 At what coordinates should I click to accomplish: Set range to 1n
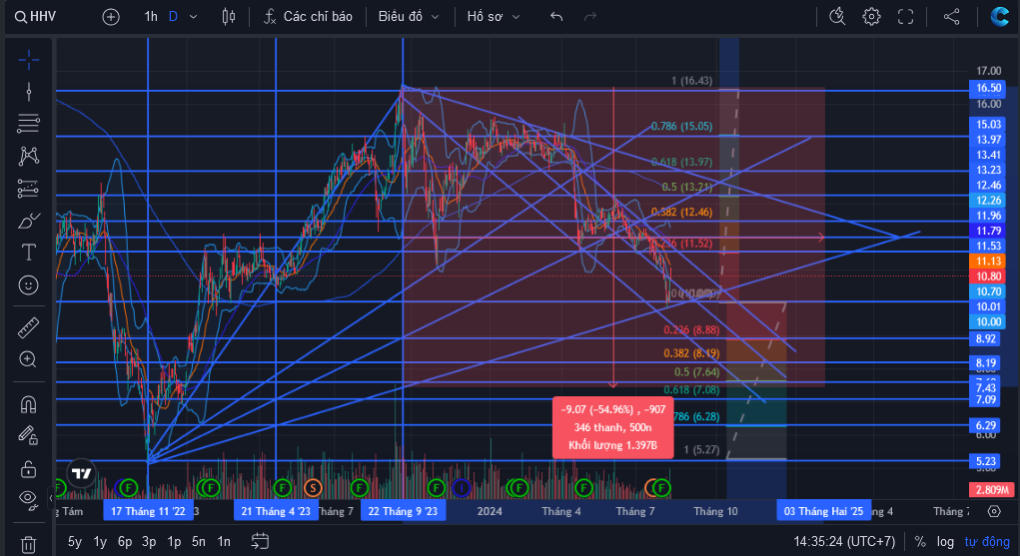click(223, 542)
